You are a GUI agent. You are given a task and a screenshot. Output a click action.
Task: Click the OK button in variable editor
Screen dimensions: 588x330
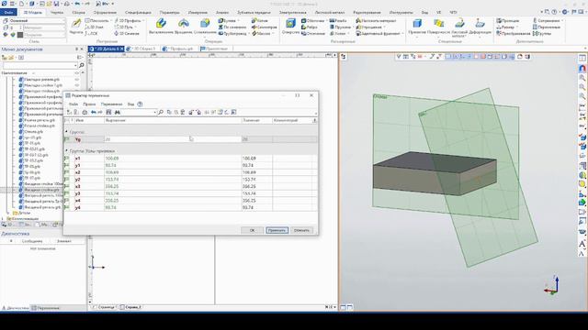(252, 230)
